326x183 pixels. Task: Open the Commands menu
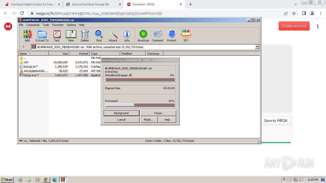33,25
